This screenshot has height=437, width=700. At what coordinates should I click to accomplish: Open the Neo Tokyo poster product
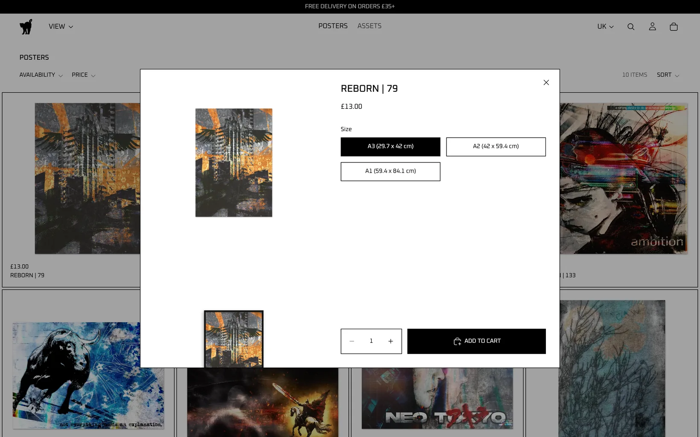tap(437, 398)
